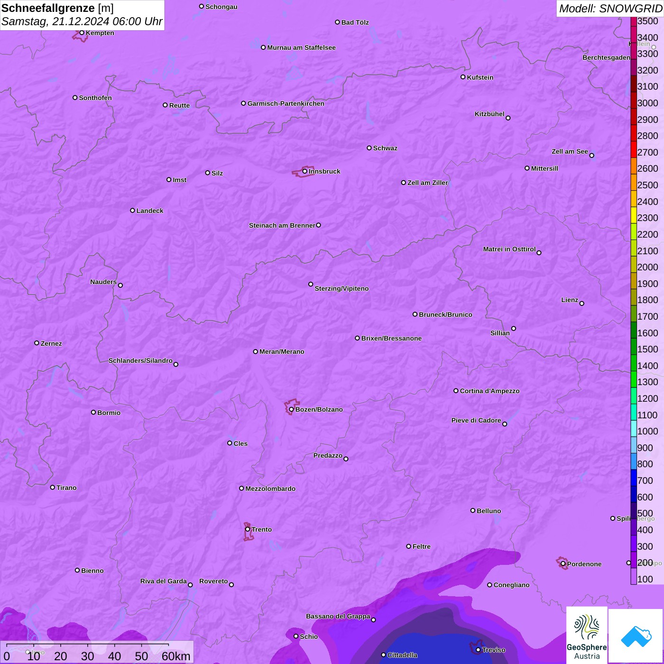
Task: Click the Feltre marker dot
Action: point(408,546)
